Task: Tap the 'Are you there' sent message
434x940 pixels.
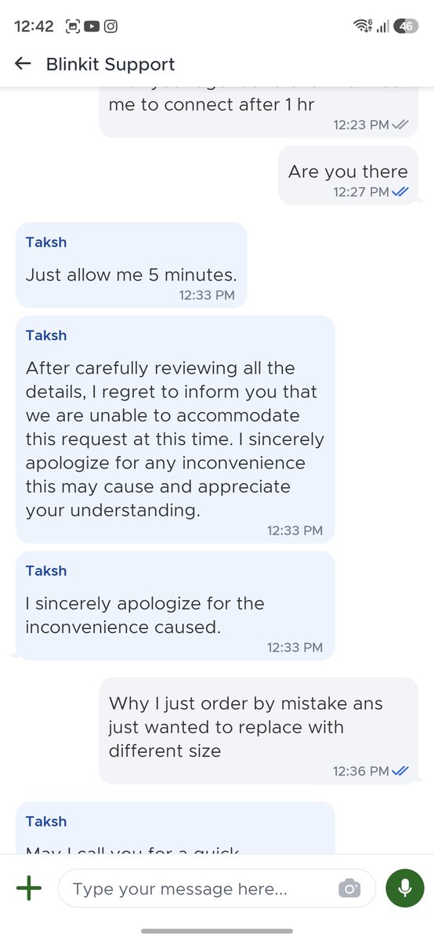Action: (348, 175)
